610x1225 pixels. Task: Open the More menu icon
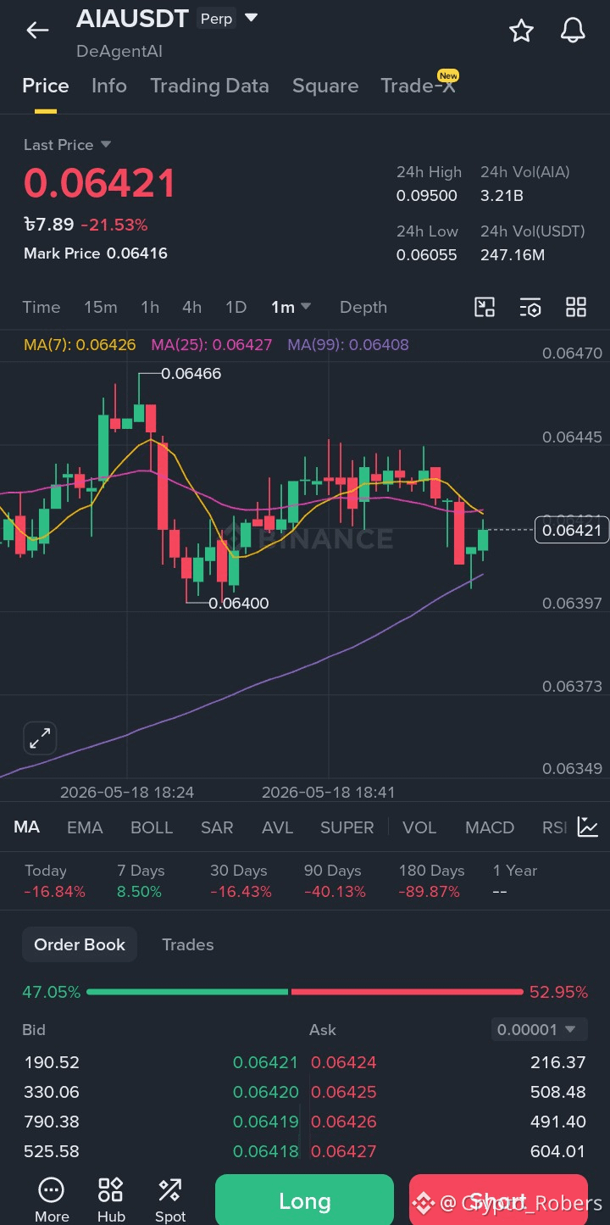coord(52,1200)
